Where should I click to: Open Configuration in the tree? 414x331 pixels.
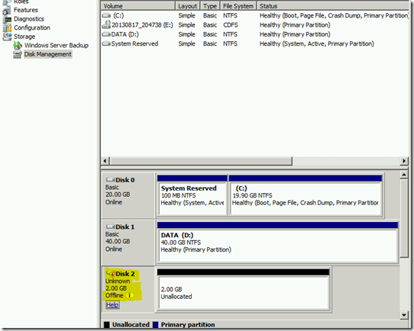coord(32,27)
